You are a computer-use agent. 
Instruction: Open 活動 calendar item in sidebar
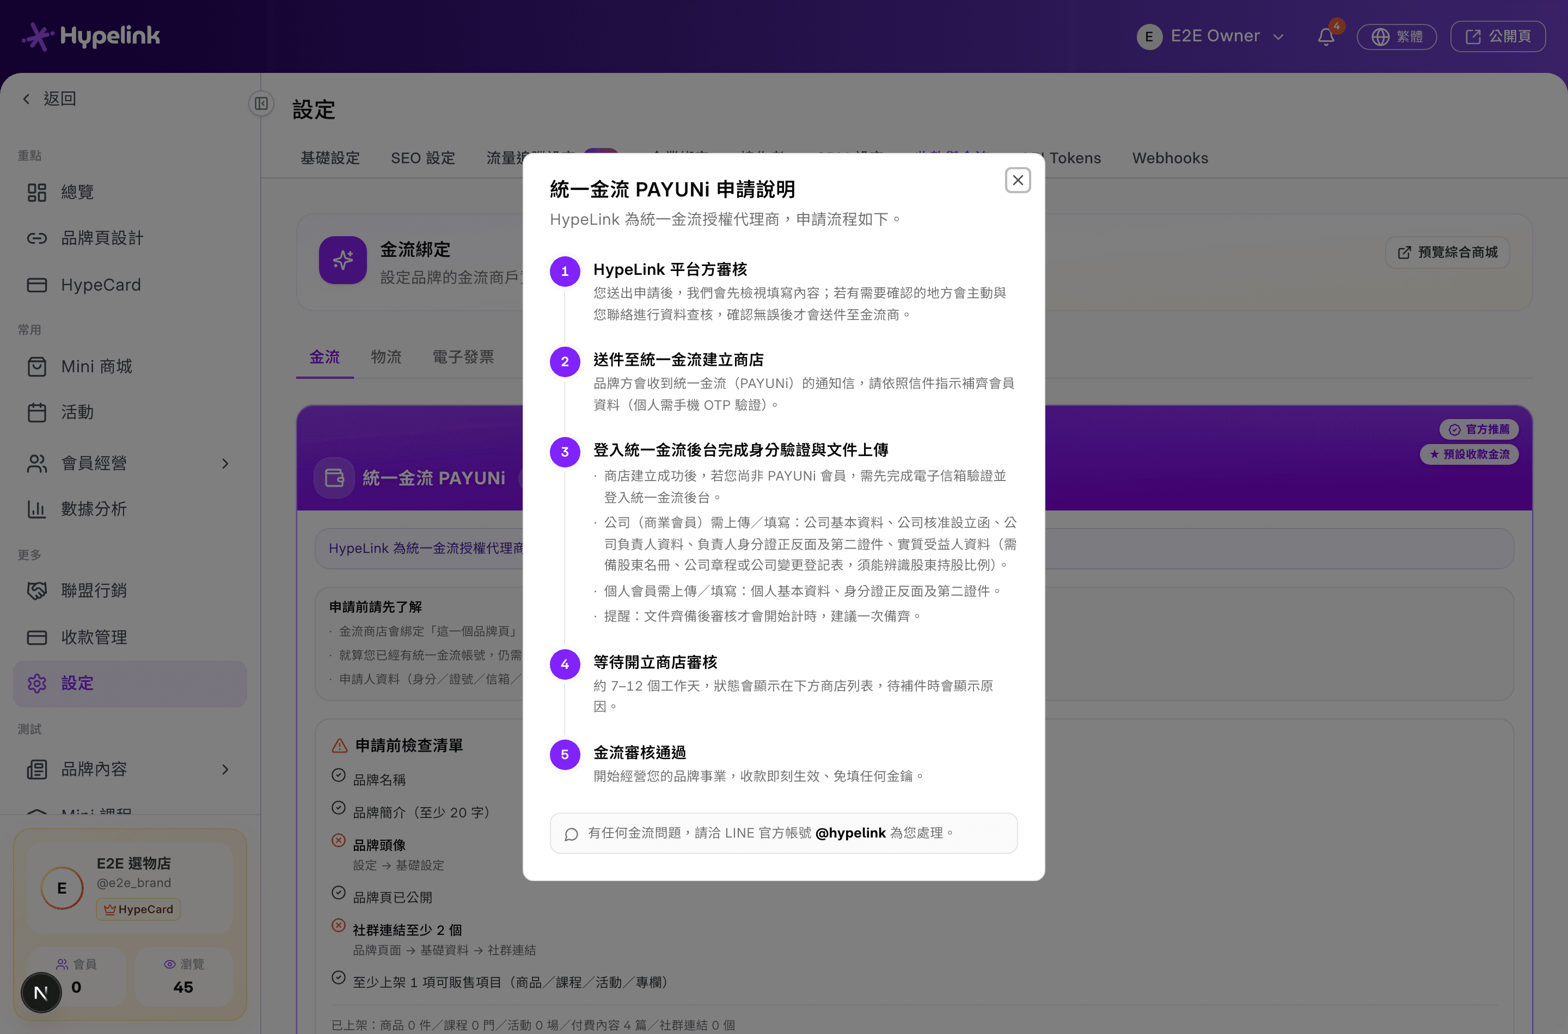click(x=130, y=412)
